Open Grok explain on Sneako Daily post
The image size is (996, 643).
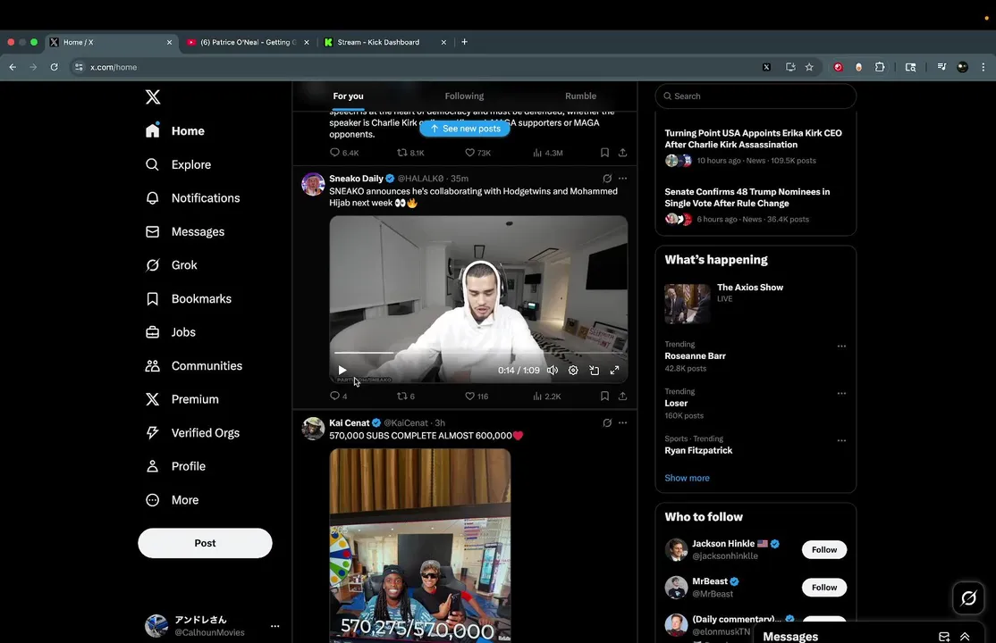[607, 179]
